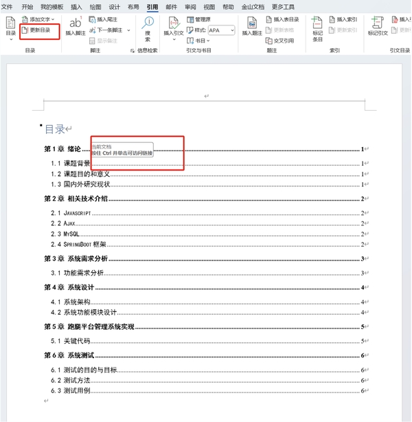This screenshot has width=412, height=422.
Task: Click 更新目录 to update the table
Action: [36, 30]
